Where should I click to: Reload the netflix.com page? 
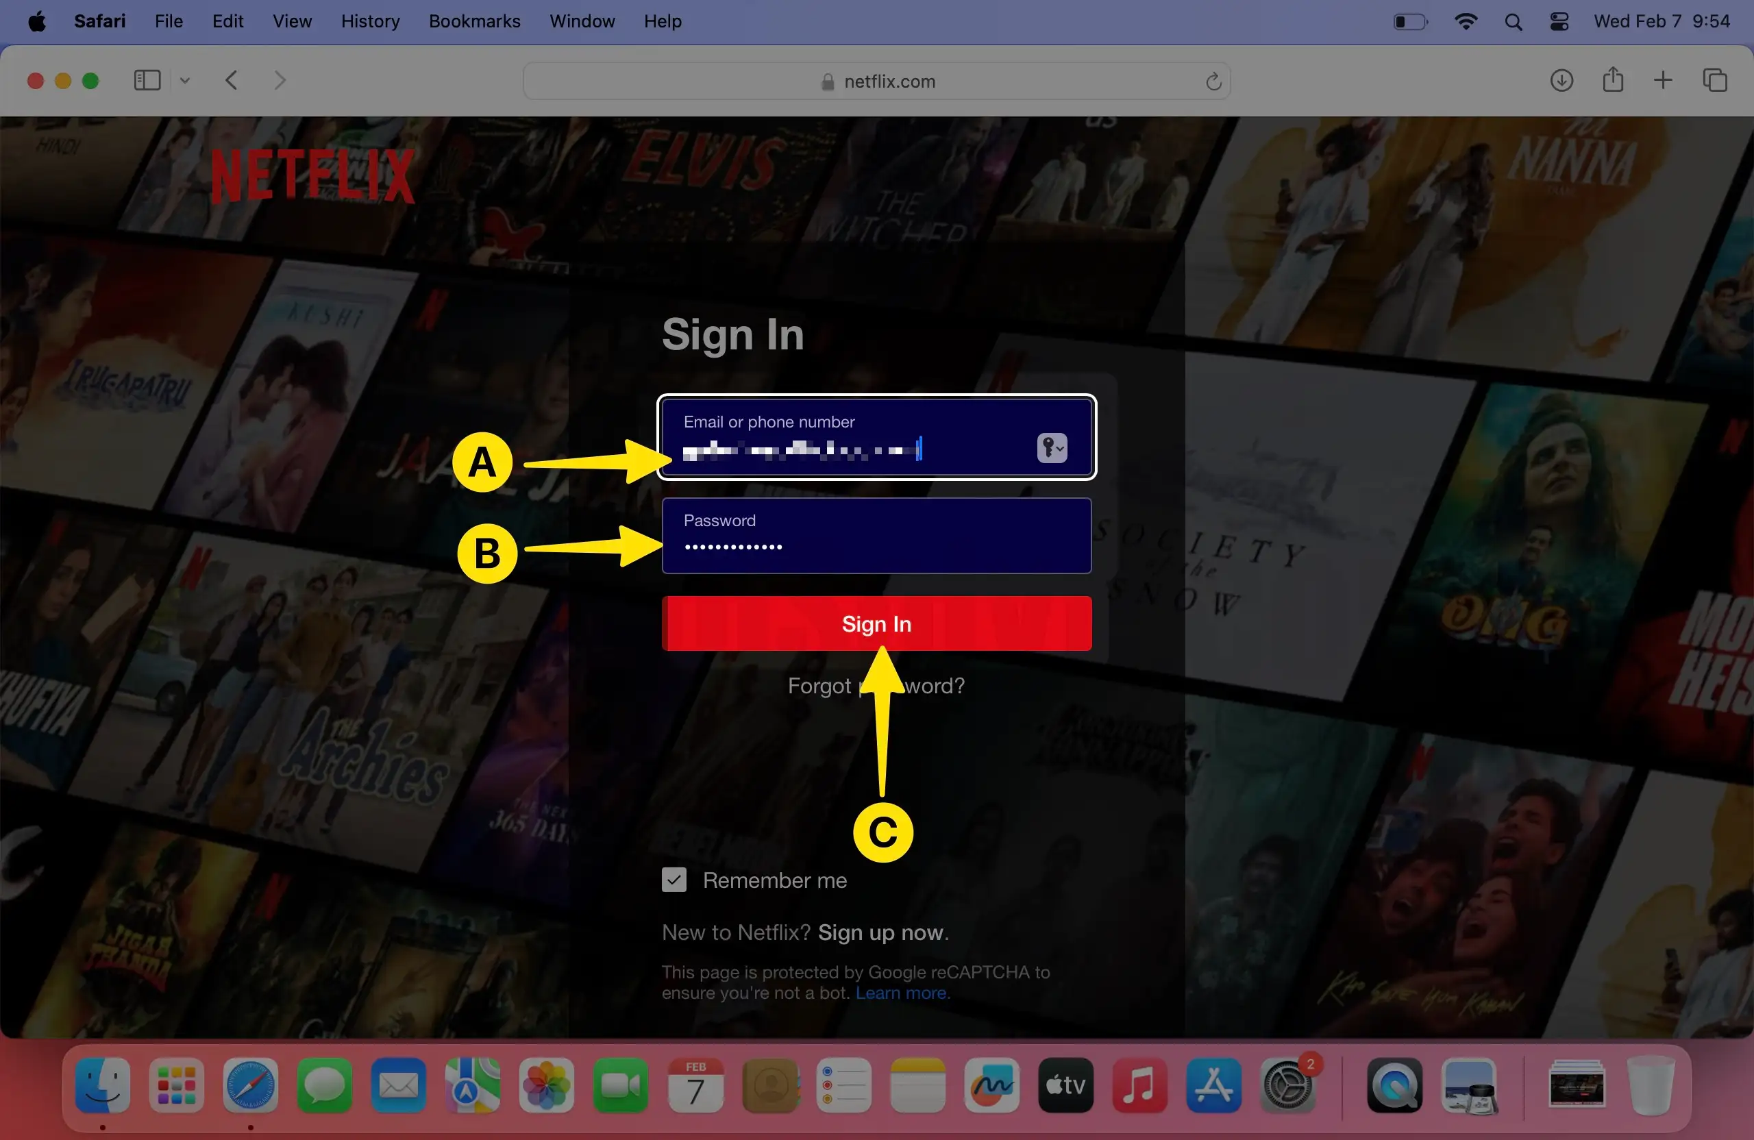pyautogui.click(x=1213, y=81)
